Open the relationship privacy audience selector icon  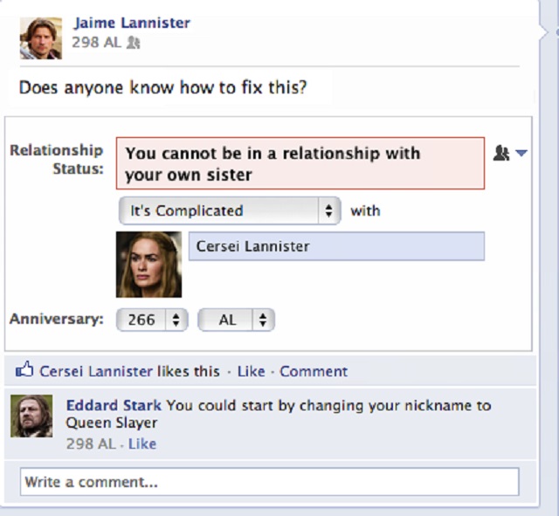point(510,153)
